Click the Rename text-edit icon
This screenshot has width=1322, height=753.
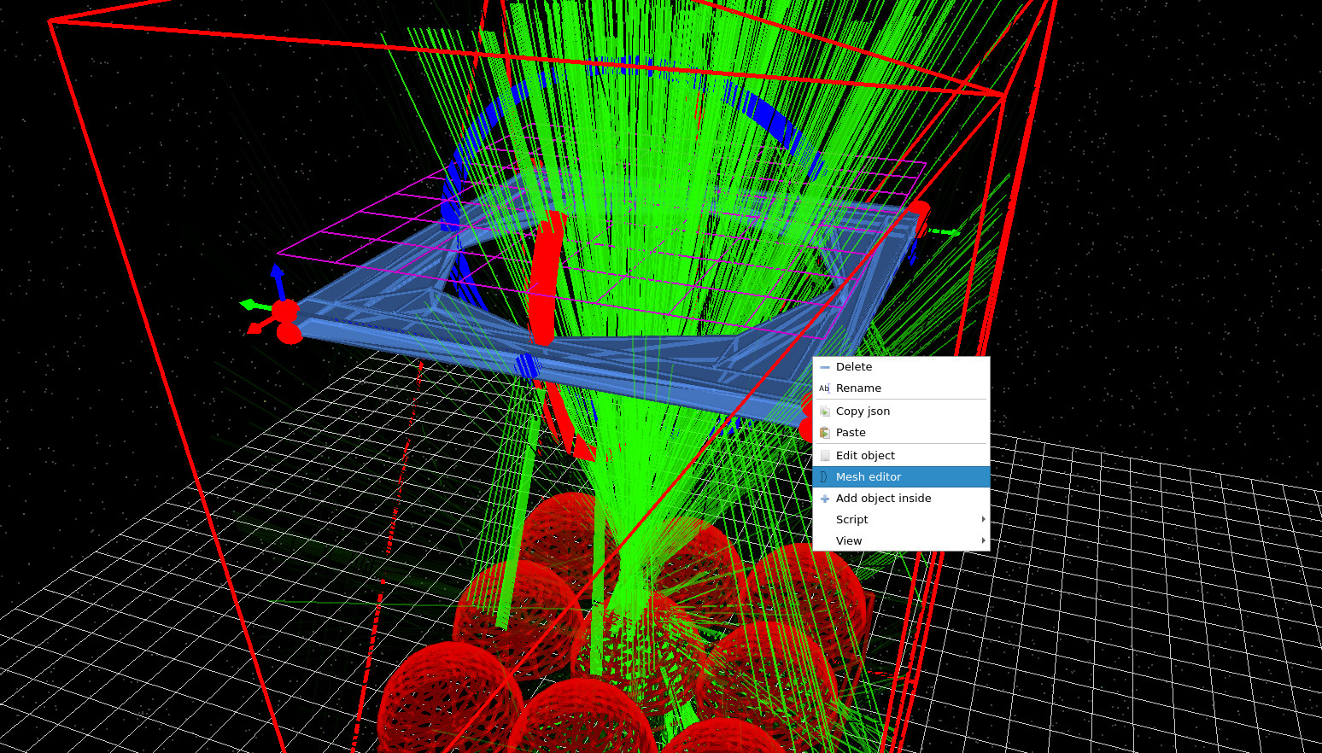(825, 388)
